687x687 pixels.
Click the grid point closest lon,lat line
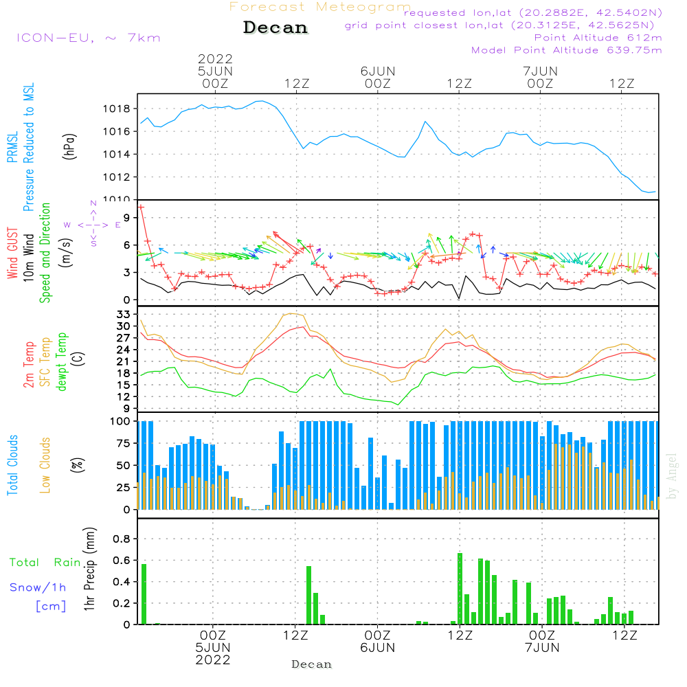coord(499,25)
